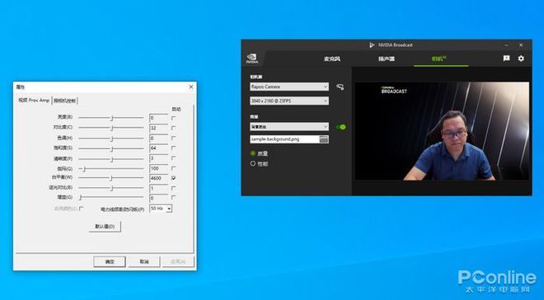544x300 pixels.
Task: Click the contrast (C) slider handle
Action: click(112, 128)
